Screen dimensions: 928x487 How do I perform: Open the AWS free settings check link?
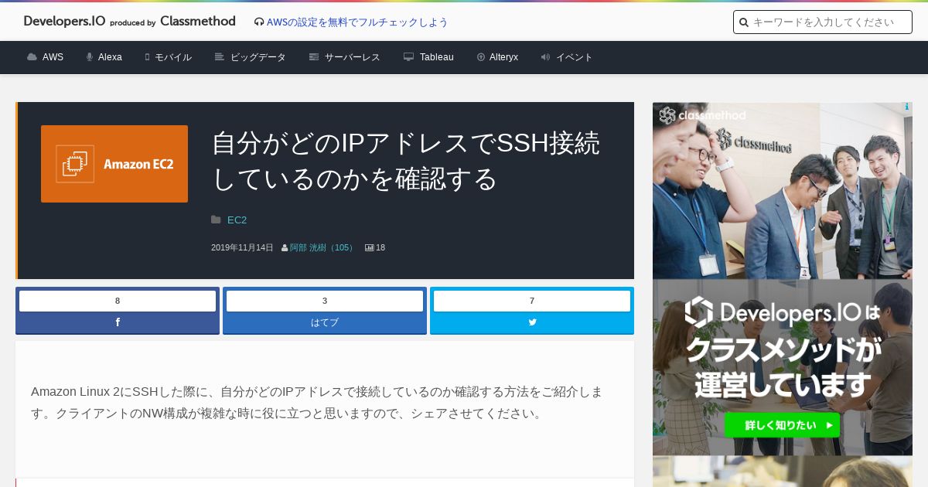coord(357,22)
